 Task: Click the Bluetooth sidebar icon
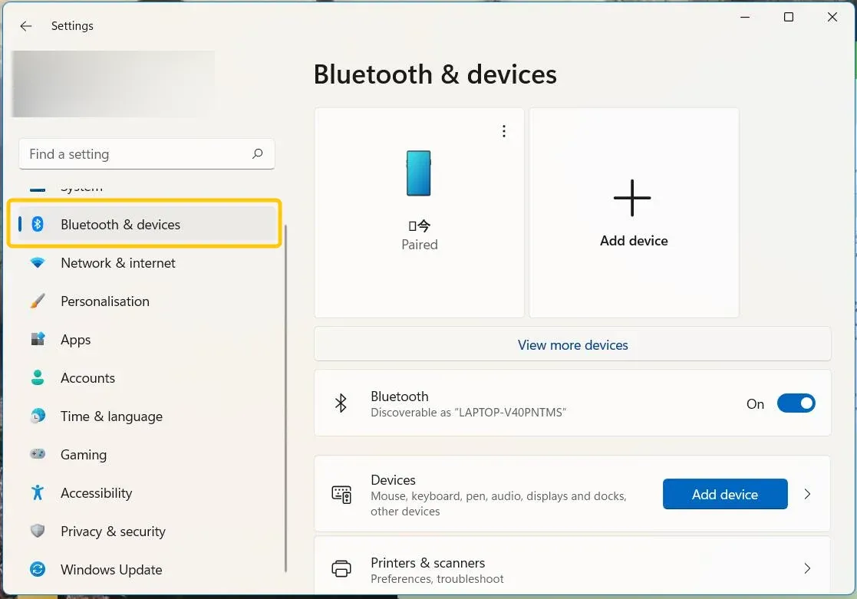click(38, 224)
